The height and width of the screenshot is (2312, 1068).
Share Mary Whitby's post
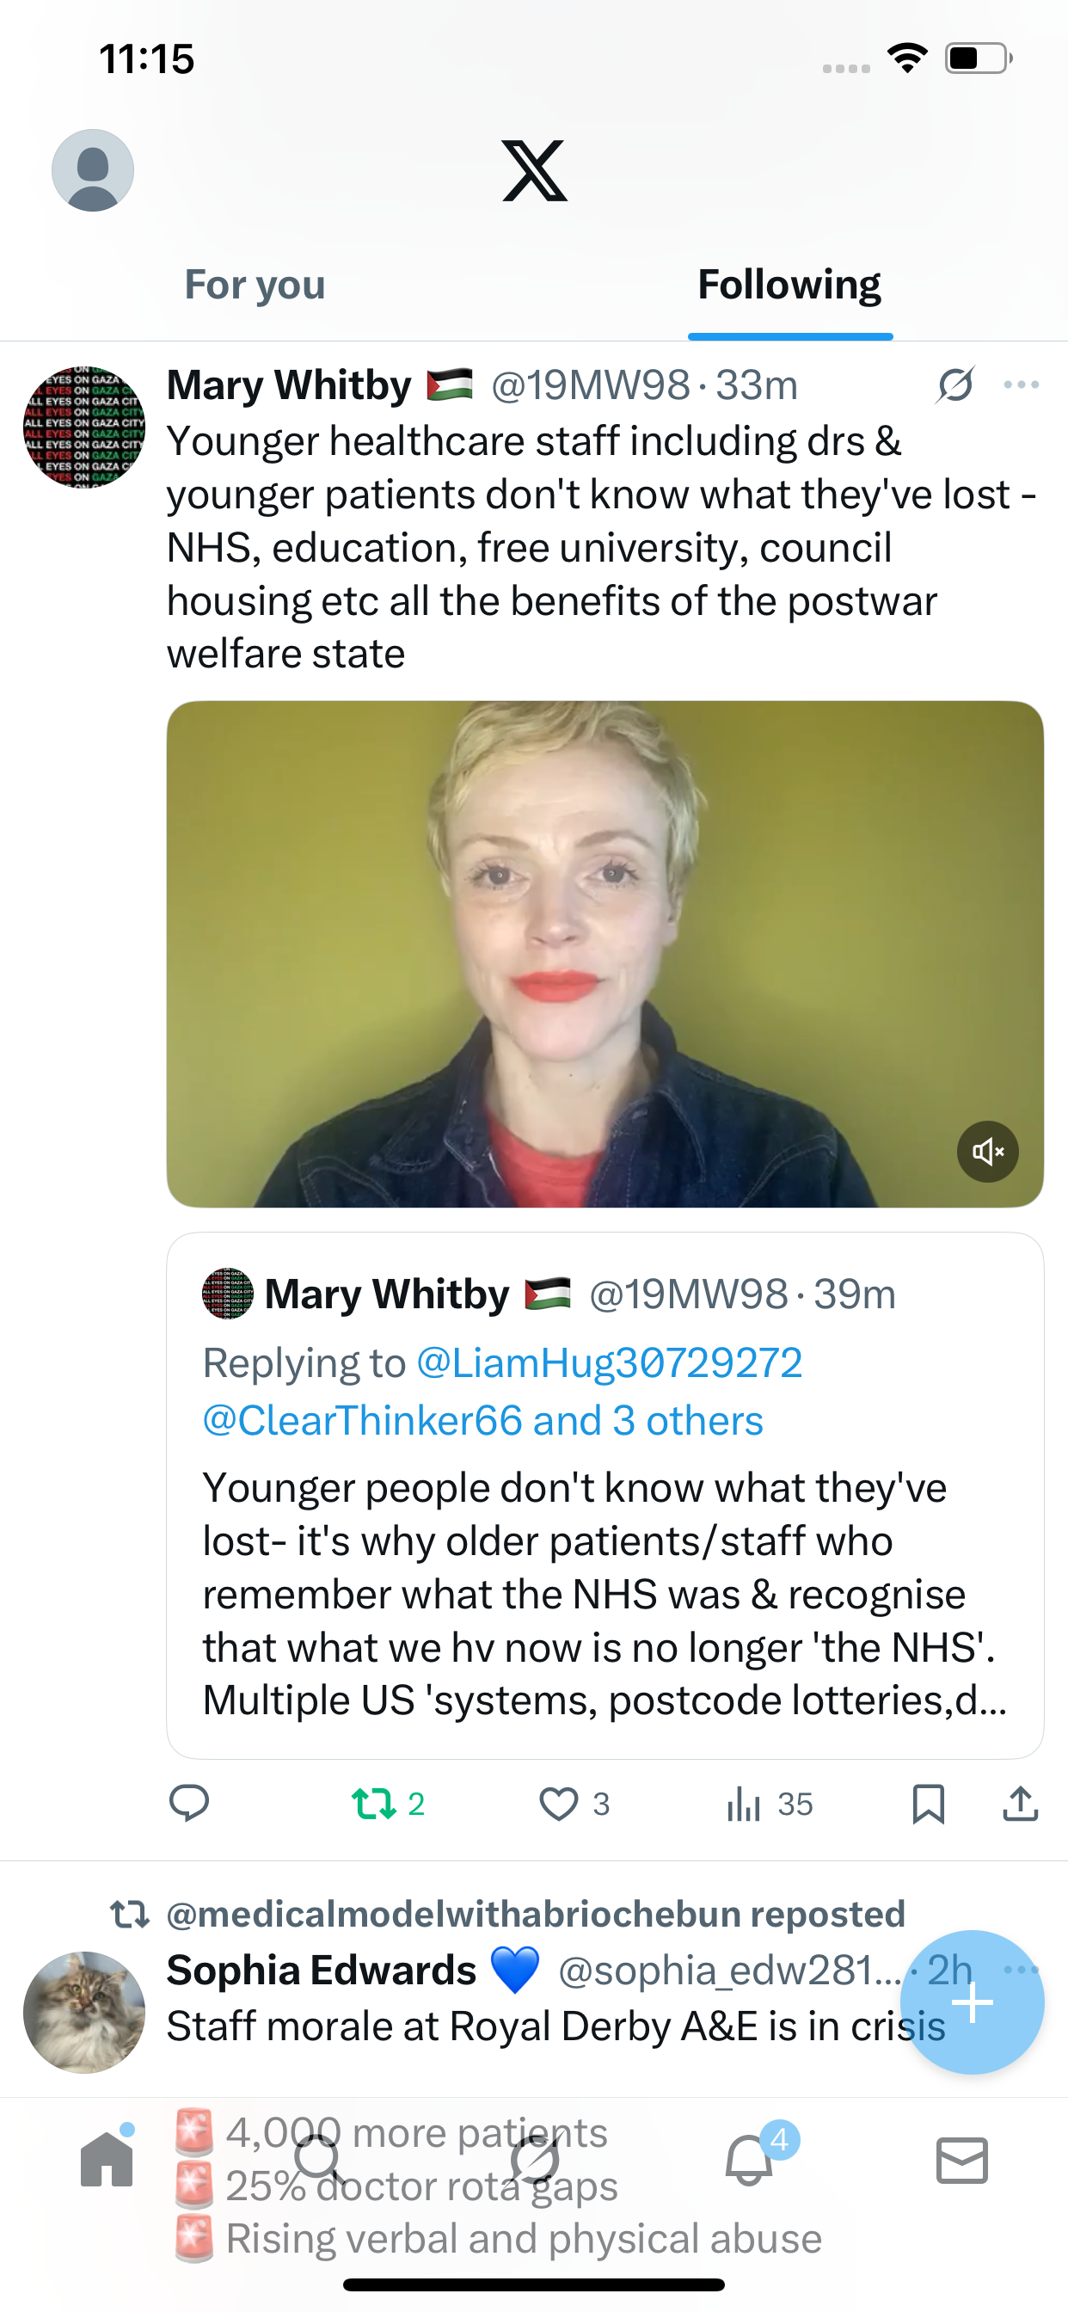pyautogui.click(x=1020, y=1803)
